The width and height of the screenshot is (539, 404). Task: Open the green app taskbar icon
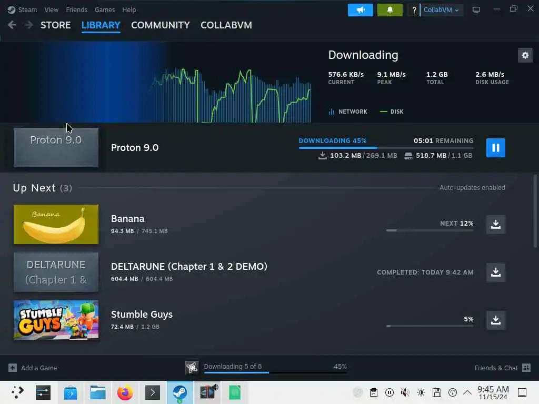click(235, 392)
